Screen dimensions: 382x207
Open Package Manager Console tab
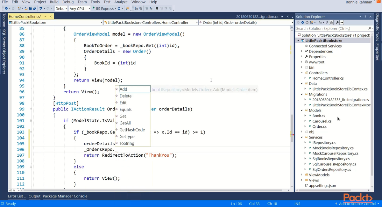(65, 196)
